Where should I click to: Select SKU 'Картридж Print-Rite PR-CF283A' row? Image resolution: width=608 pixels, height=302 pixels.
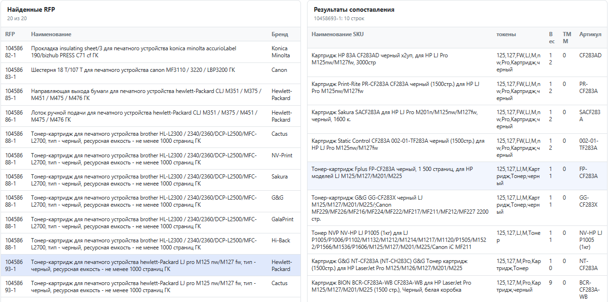click(457, 91)
